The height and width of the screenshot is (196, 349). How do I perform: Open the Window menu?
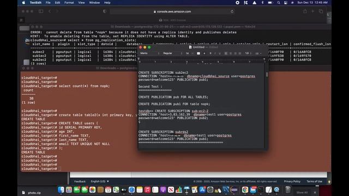coord(94,3)
